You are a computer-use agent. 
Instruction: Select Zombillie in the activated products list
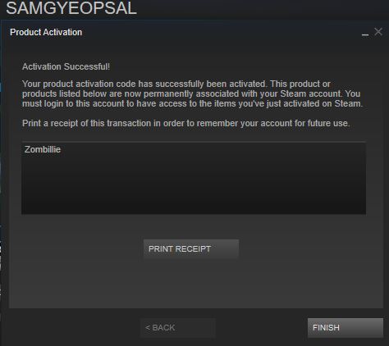click(x=43, y=149)
